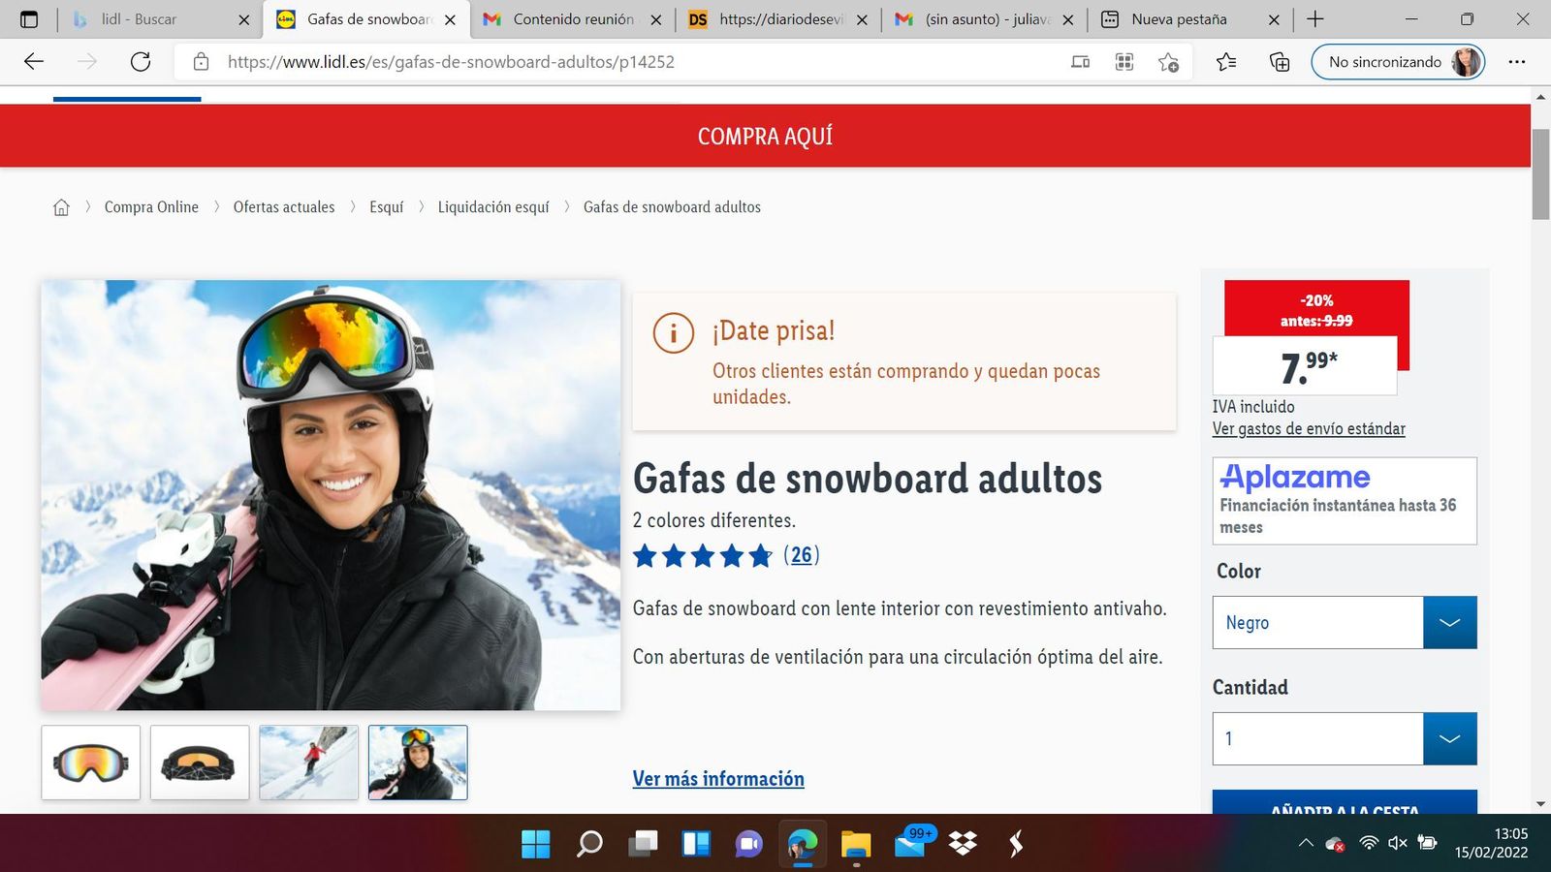The height and width of the screenshot is (872, 1551).
Task: Unmute system volume in the system tray
Action: [1397, 842]
